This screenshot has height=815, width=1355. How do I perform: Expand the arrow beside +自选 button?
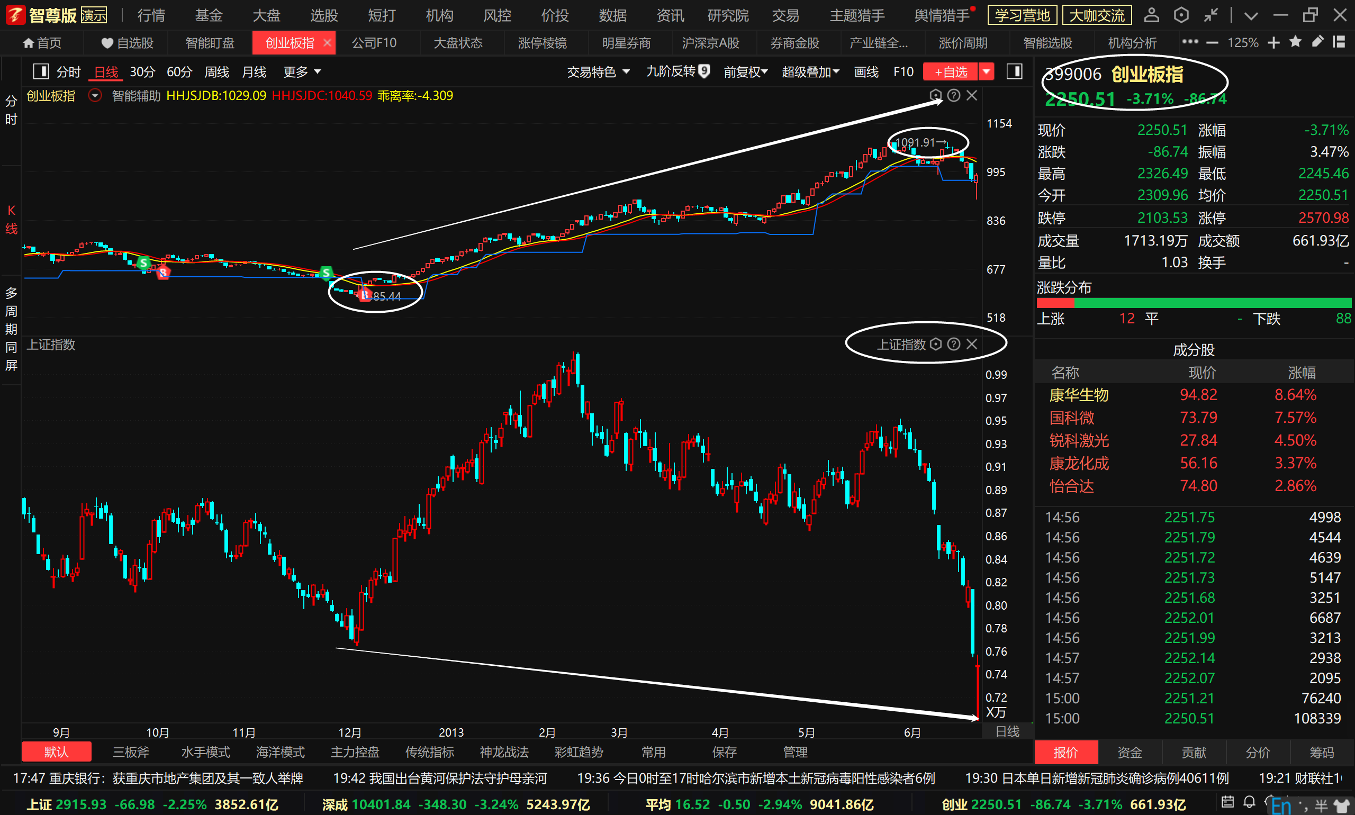tap(987, 72)
